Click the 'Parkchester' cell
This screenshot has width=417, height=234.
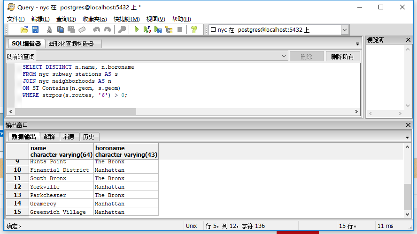61,195
